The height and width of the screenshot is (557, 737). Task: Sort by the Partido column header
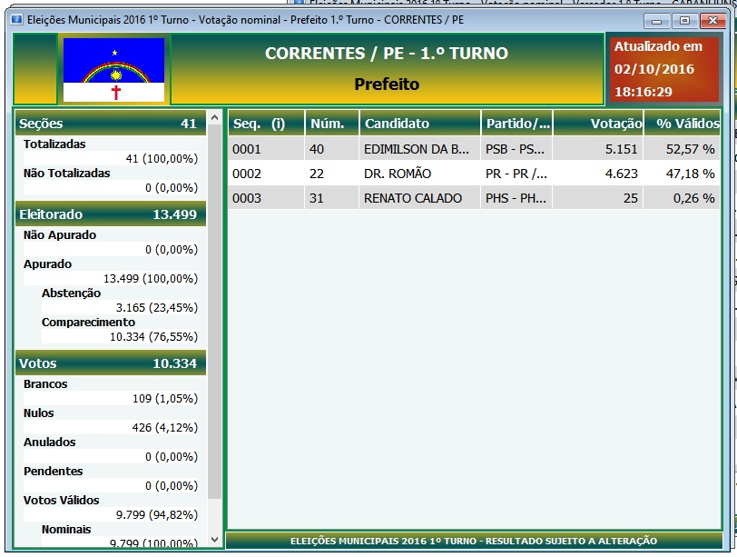click(x=516, y=124)
